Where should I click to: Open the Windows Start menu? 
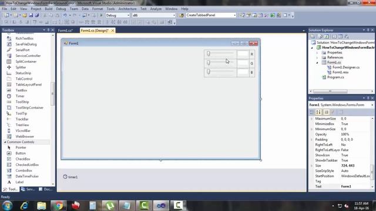click(x=8, y=206)
